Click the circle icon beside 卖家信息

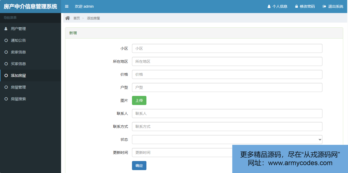coord(6,52)
